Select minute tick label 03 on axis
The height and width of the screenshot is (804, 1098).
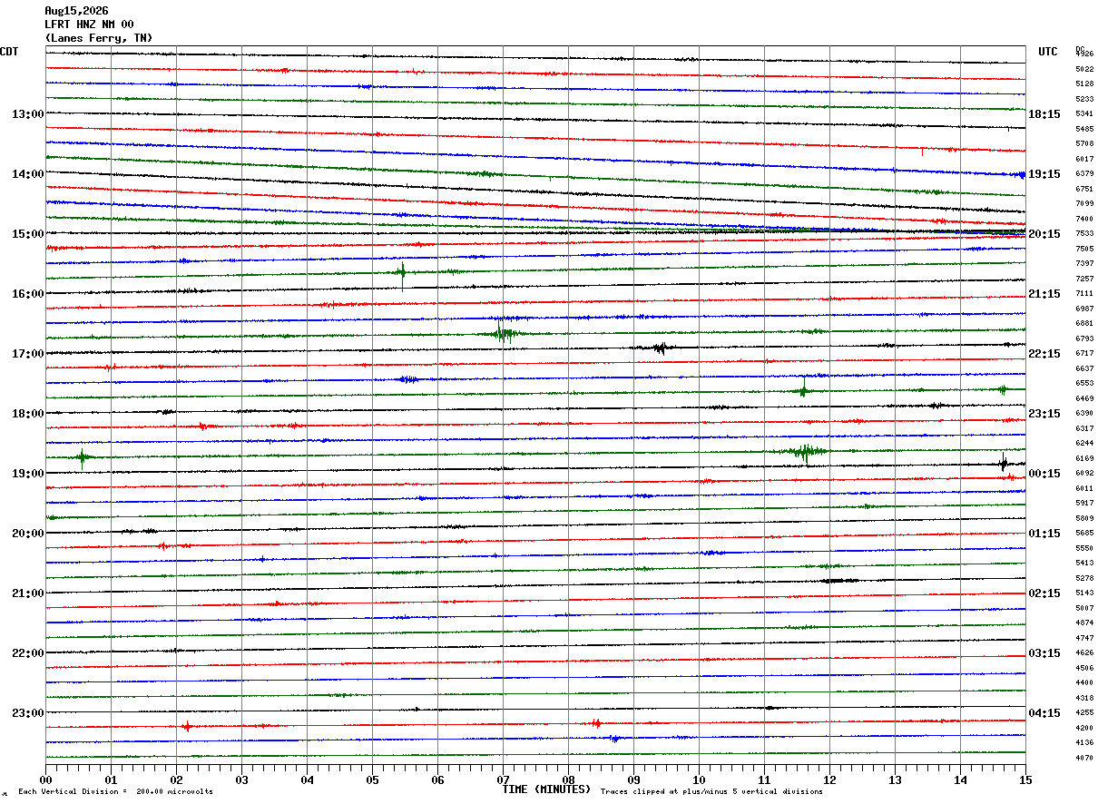[241, 779]
